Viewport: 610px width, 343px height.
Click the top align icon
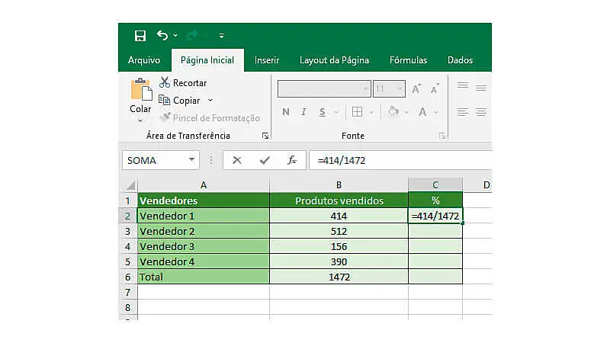463,85
